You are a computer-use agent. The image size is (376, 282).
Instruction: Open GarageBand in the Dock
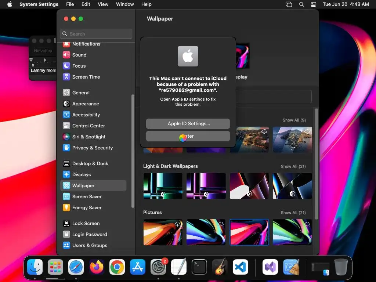220,267
